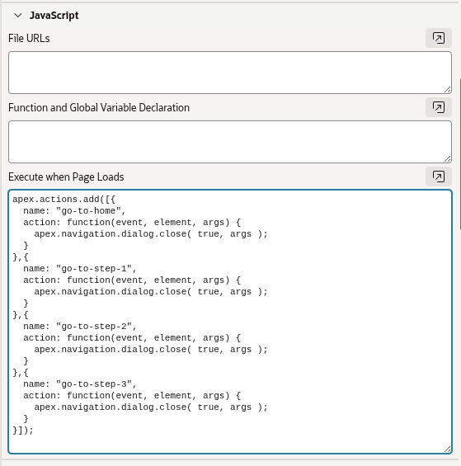461x466 pixels.
Task: Click the apex.actions.add([{ first line
Action: (64, 199)
